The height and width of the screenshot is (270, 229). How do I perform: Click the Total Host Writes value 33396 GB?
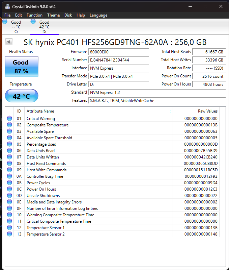[x=209, y=60]
